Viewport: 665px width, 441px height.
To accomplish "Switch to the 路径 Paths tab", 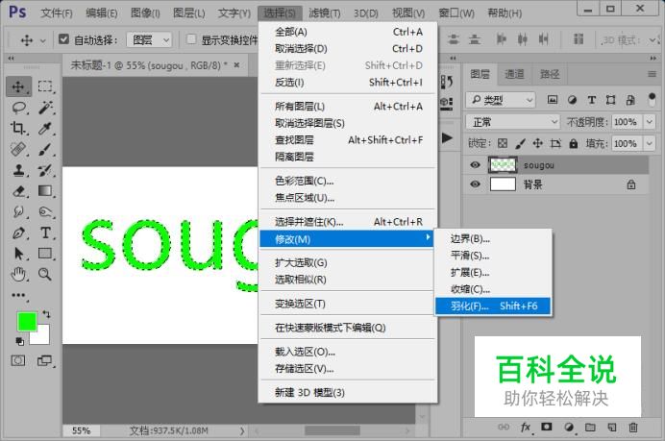I will [550, 74].
